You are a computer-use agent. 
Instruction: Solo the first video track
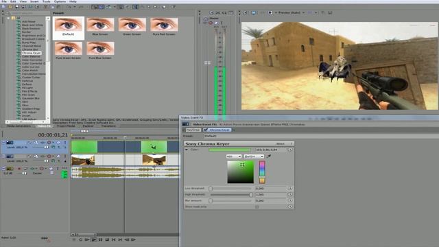tap(65, 143)
